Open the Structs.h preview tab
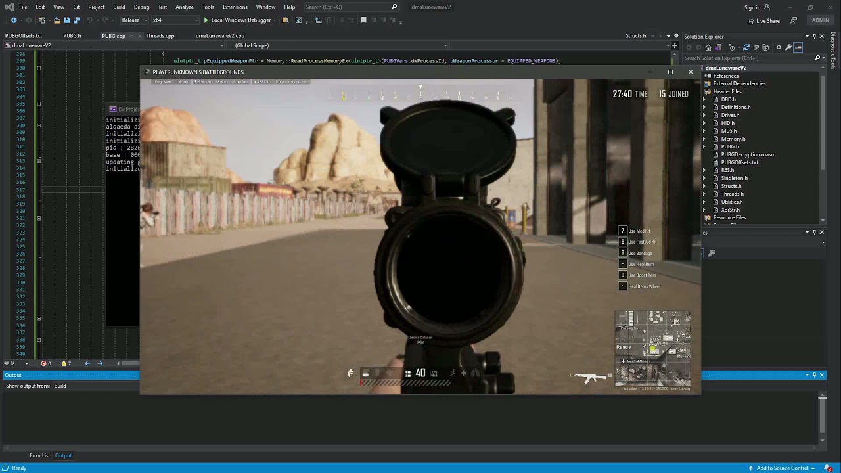This screenshot has height=473, width=841. pos(635,36)
